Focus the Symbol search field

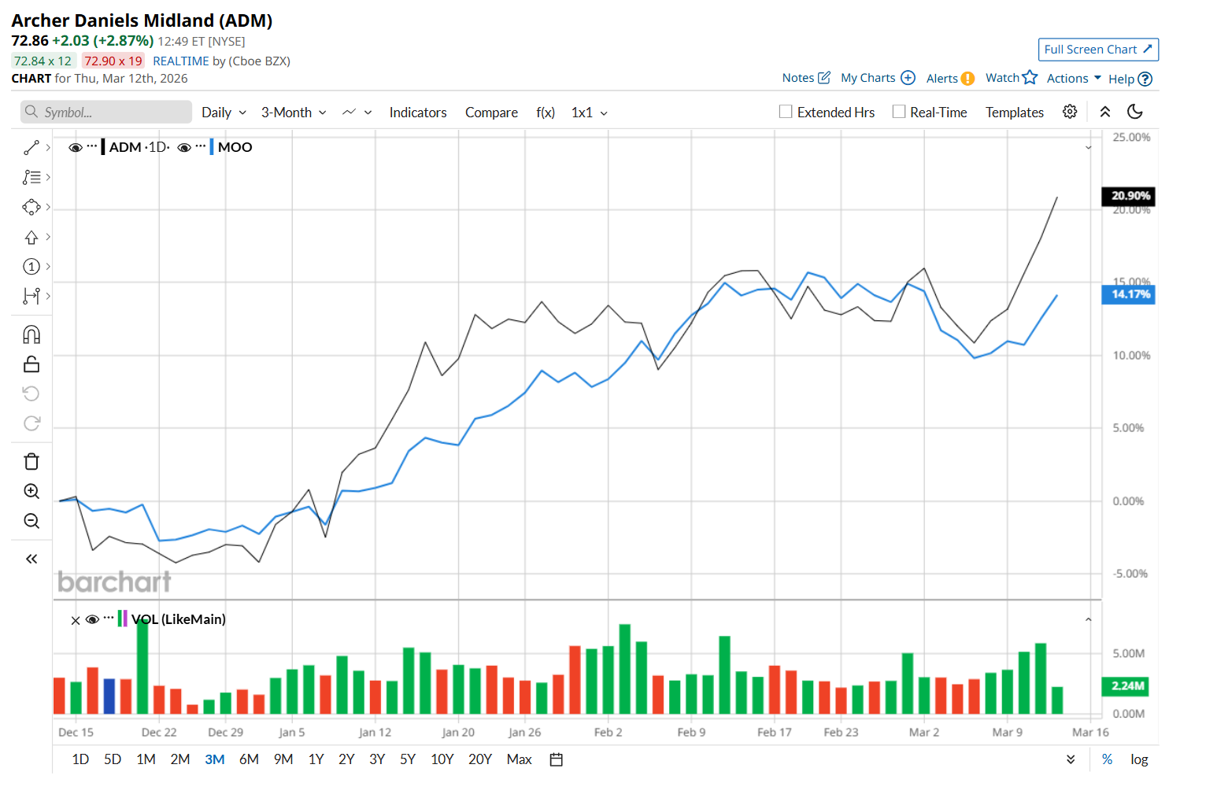(106, 112)
